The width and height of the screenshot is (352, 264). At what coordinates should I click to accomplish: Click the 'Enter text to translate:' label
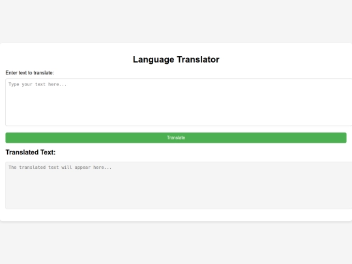29,73
